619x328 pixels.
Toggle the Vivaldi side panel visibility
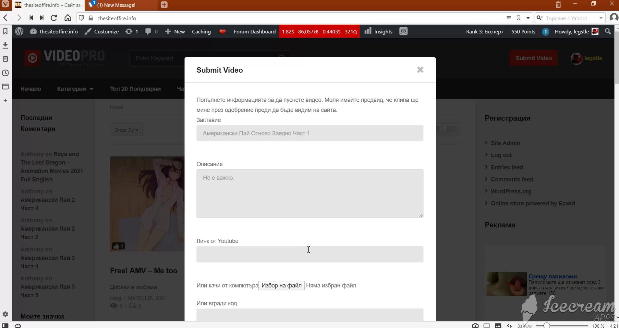5,325
